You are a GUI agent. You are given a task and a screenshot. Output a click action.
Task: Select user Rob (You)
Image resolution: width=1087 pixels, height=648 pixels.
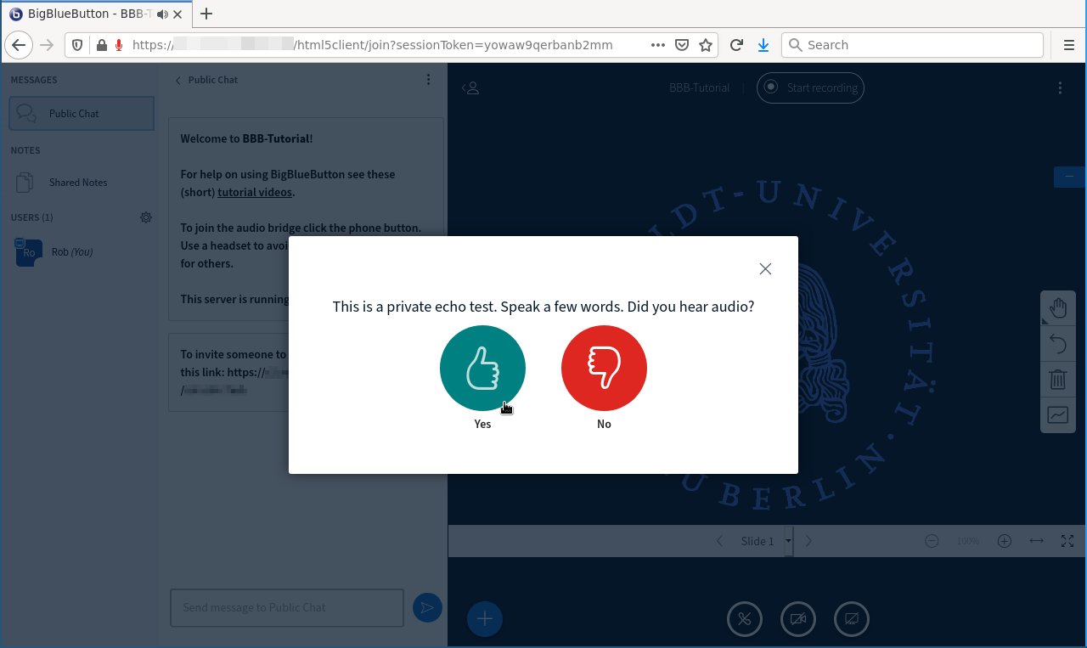coord(82,252)
